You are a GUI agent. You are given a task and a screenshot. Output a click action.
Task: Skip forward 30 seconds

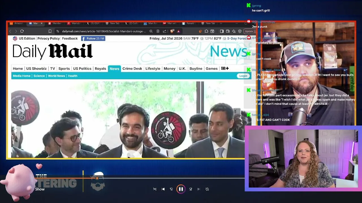191,189
